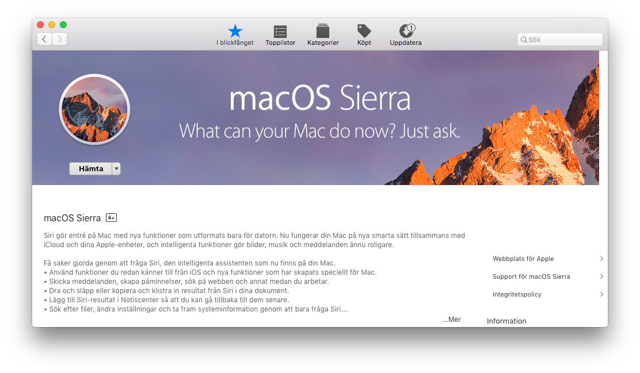Expand description with ...Mer link
The width and height of the screenshot is (640, 373).
tap(451, 320)
